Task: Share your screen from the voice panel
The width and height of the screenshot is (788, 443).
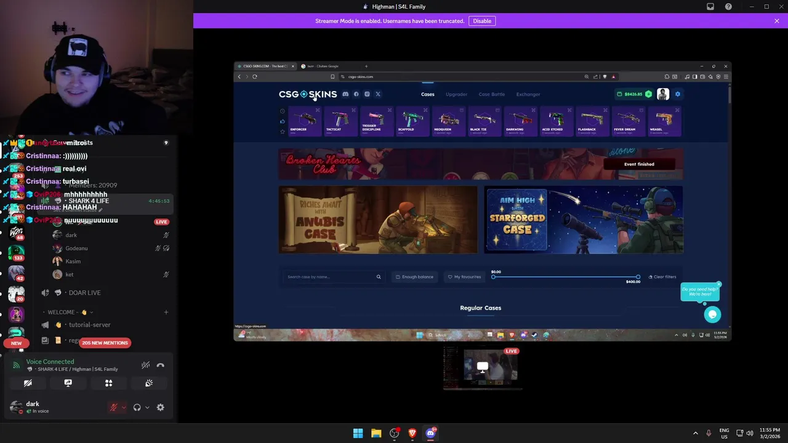Action: coord(68,383)
